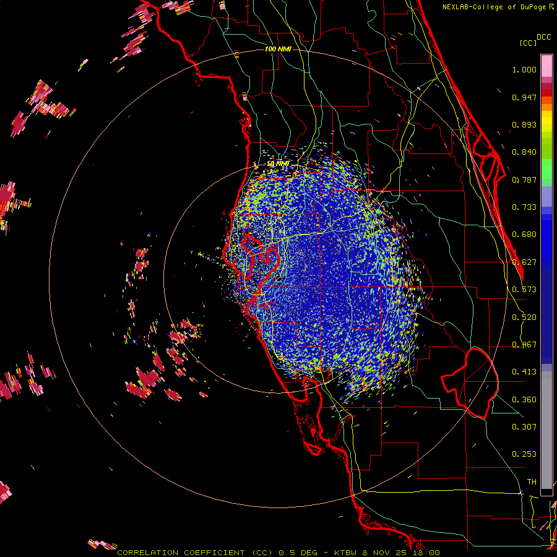The image size is (557, 557).
Task: Click the 0.467 color scale value
Action: click(x=524, y=345)
